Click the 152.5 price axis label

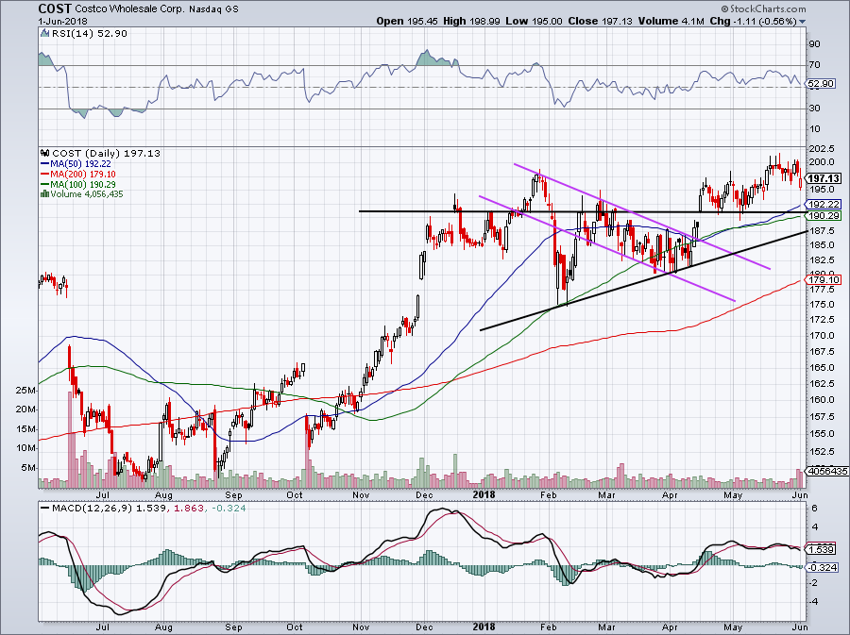click(x=822, y=452)
